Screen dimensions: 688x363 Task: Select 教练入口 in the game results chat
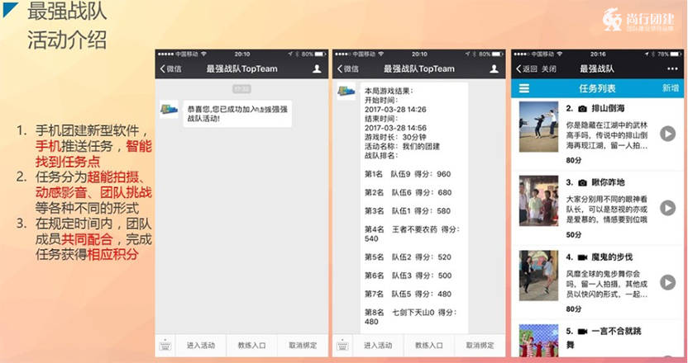click(x=428, y=346)
